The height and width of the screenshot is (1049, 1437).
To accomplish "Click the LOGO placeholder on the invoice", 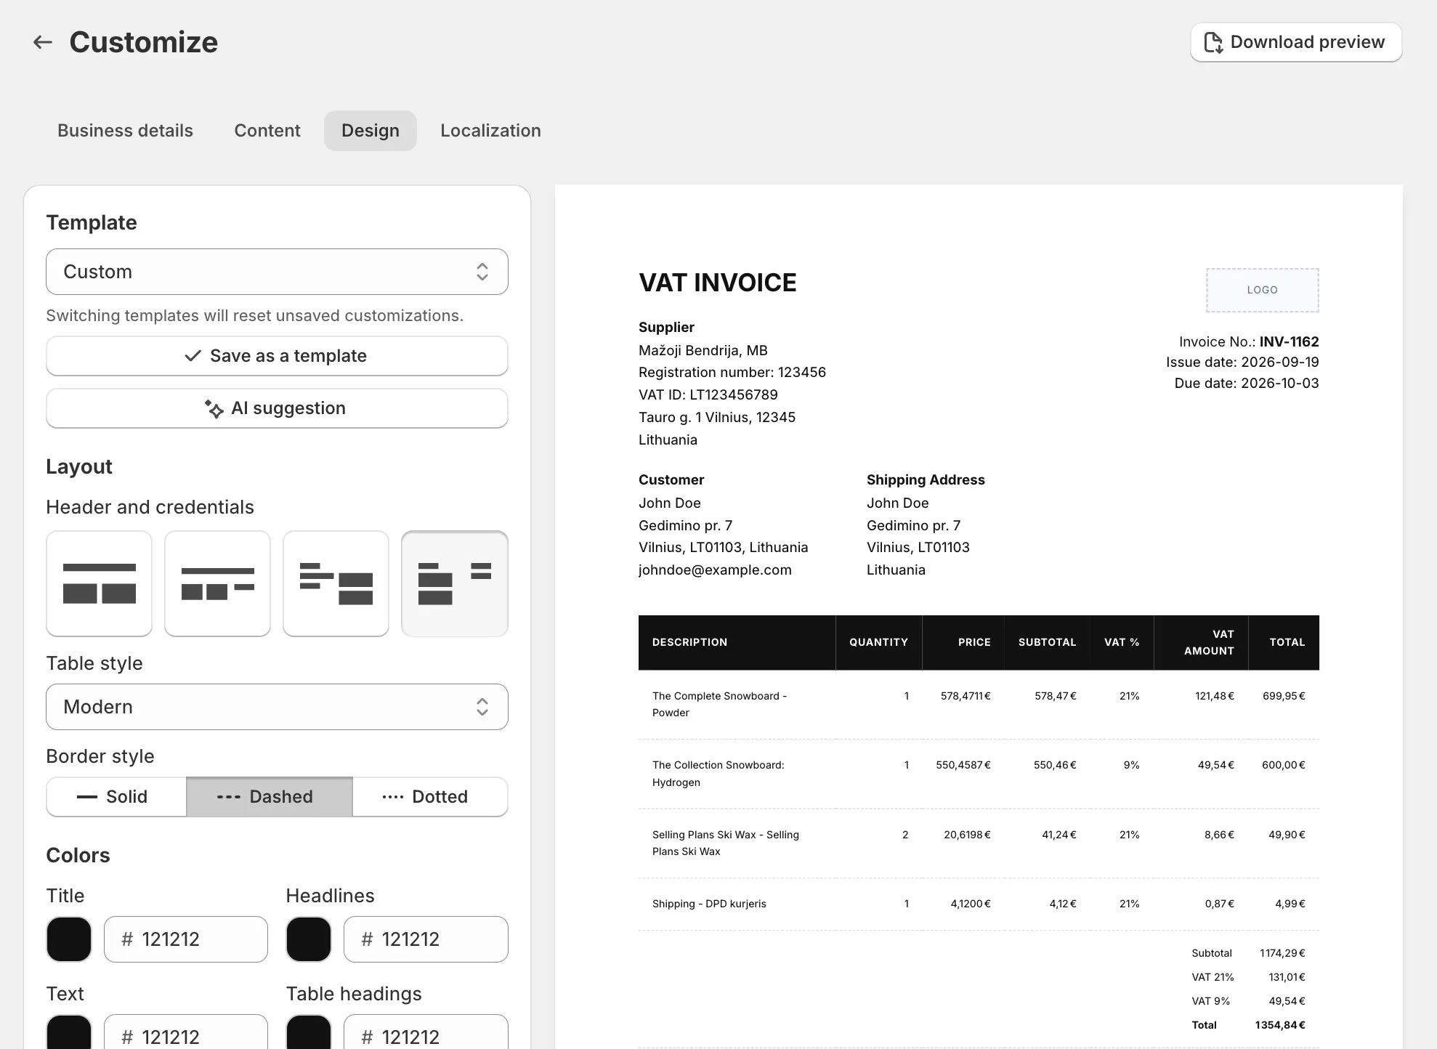I will pos(1262,290).
